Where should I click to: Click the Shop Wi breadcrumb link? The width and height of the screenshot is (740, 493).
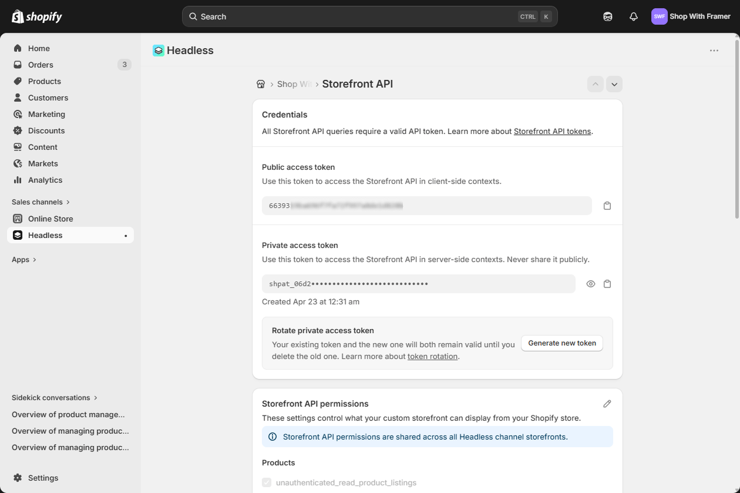coord(294,84)
